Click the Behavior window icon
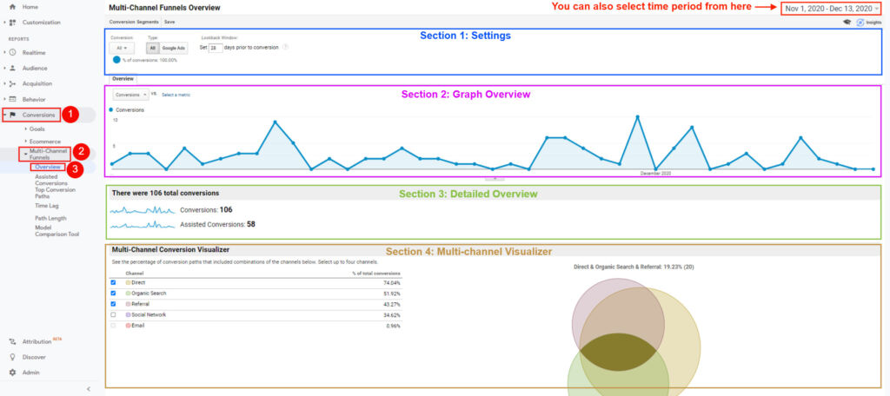 coord(12,99)
